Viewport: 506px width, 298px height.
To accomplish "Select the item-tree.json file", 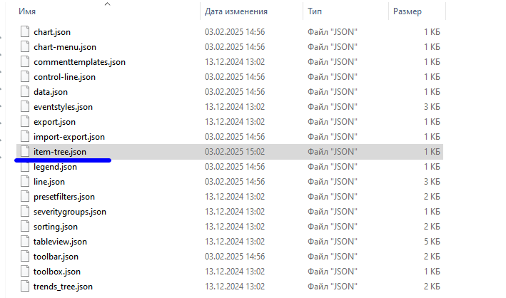I will 60,152.
